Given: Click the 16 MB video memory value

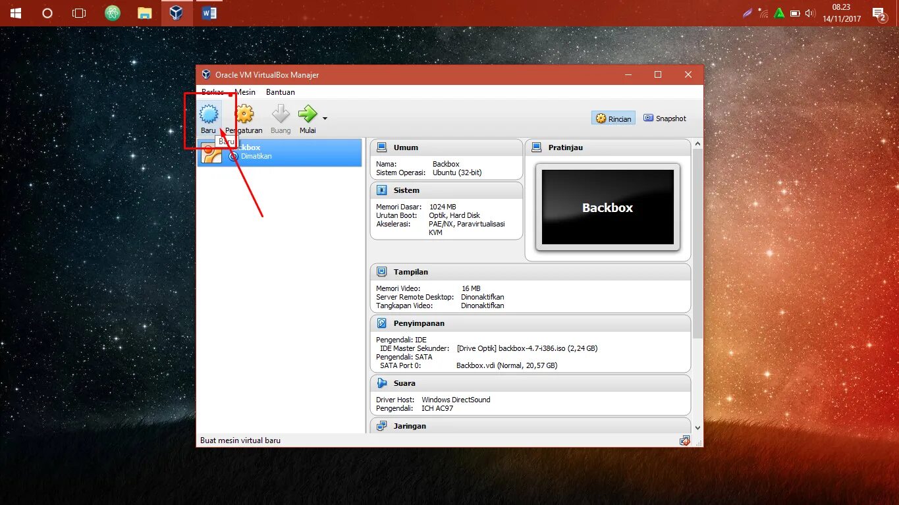Looking at the screenshot, I should click(x=471, y=288).
